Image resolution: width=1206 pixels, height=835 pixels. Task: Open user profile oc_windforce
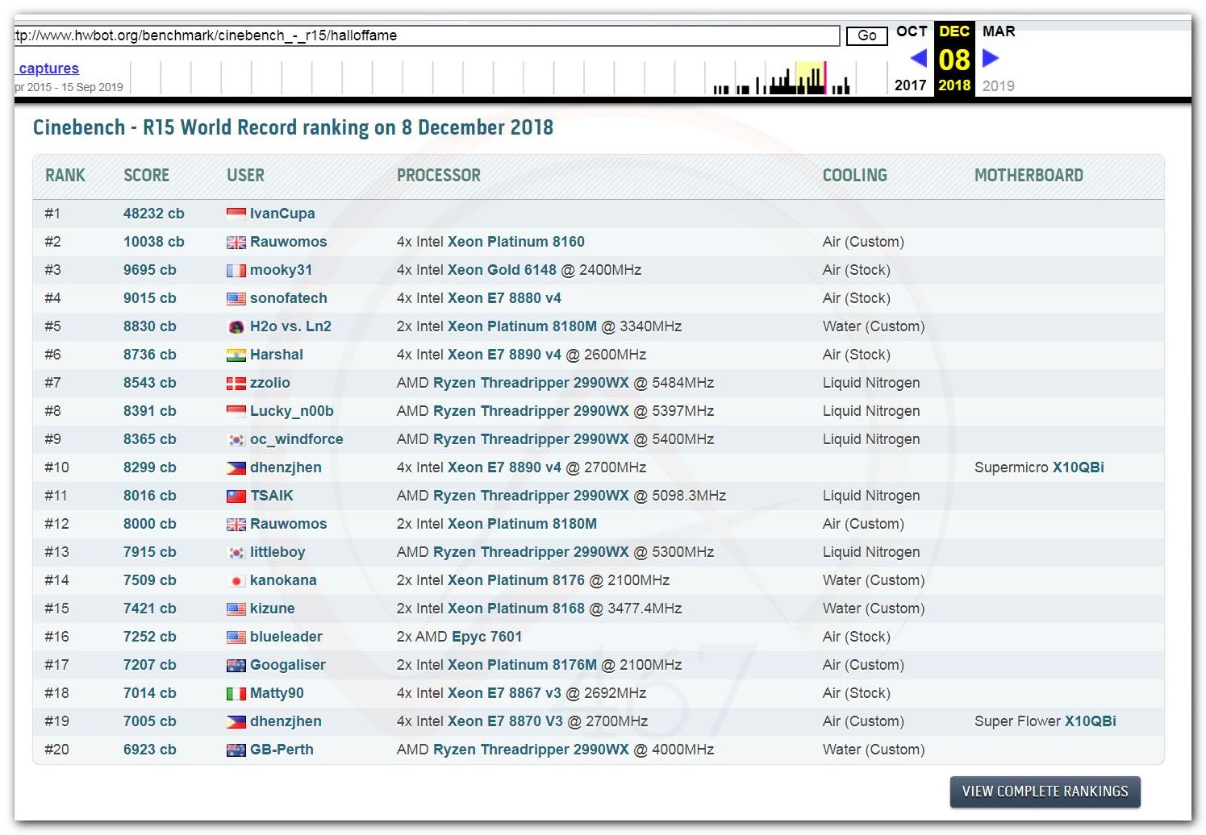click(x=296, y=439)
